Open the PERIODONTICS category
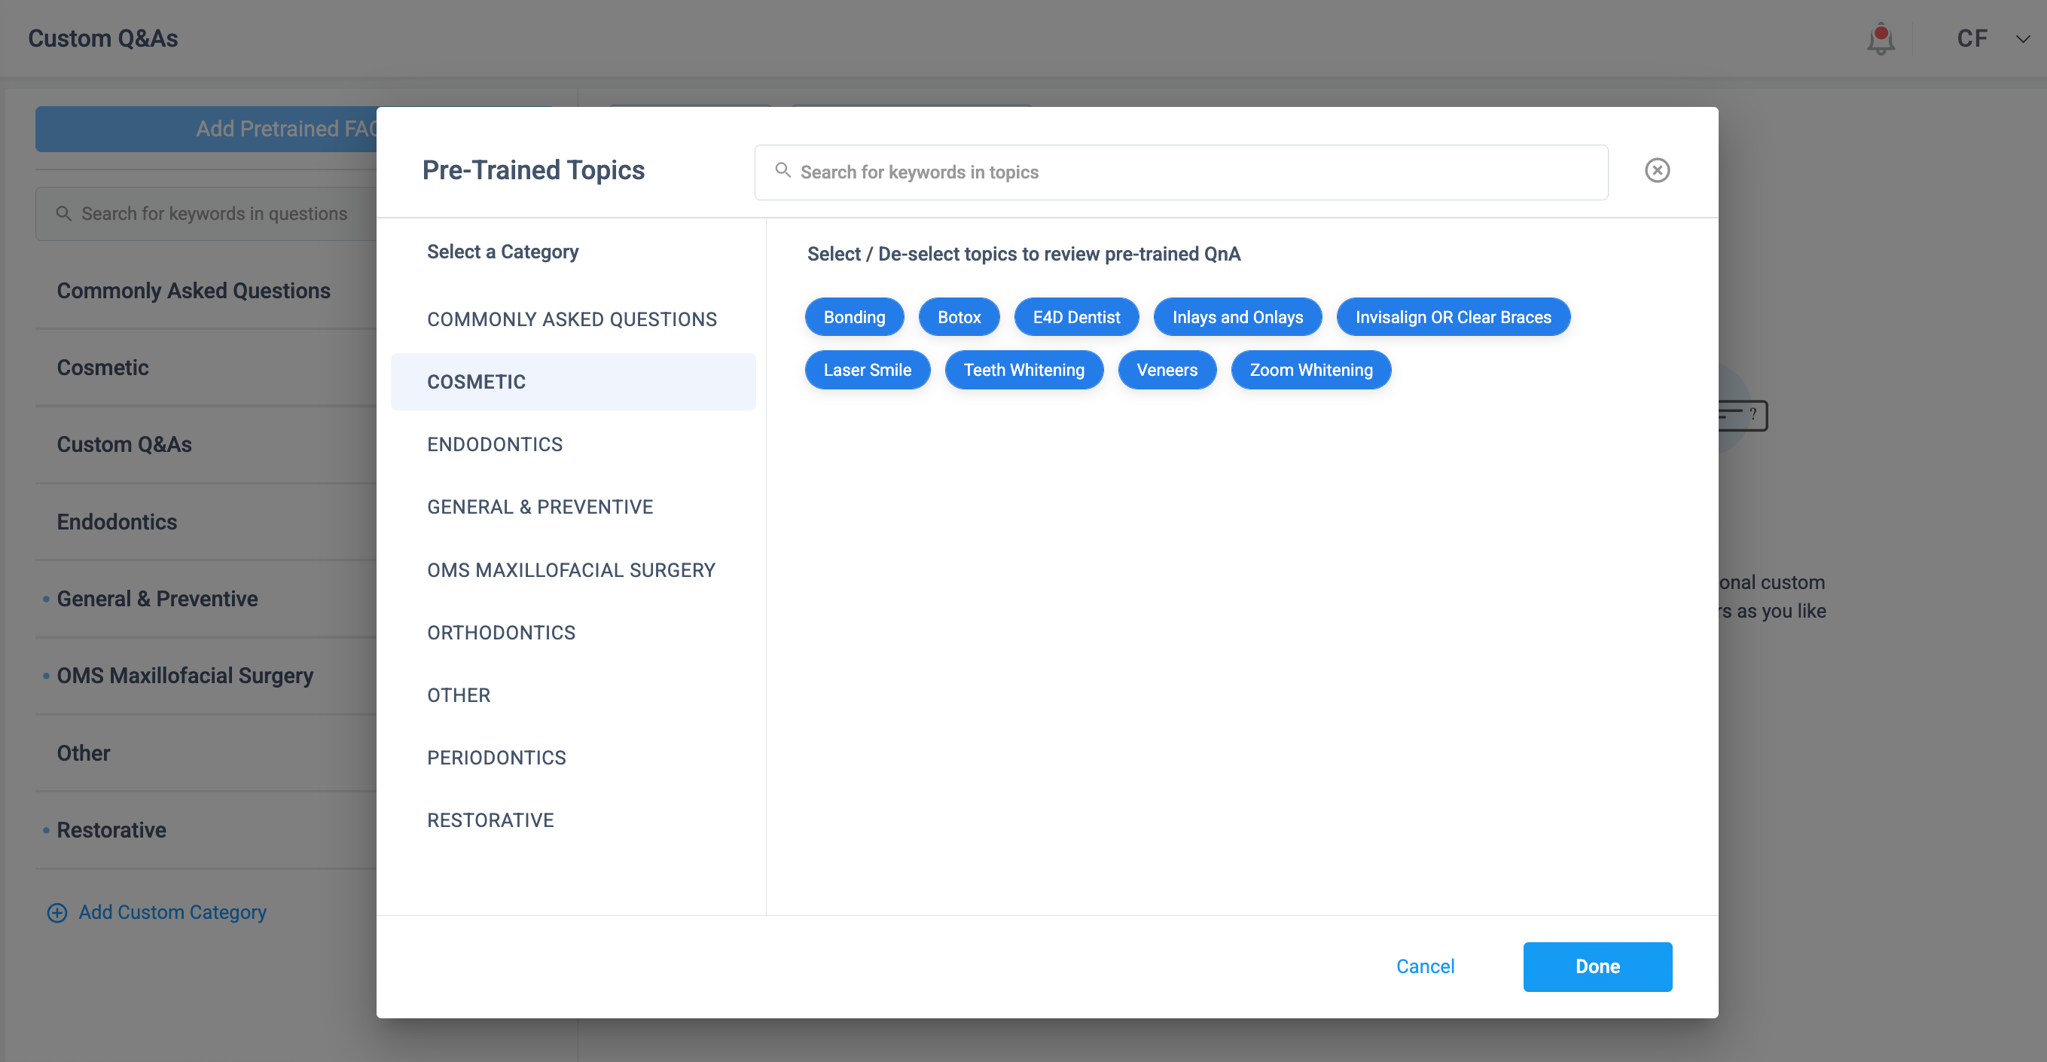2047x1062 pixels. pyautogui.click(x=496, y=758)
